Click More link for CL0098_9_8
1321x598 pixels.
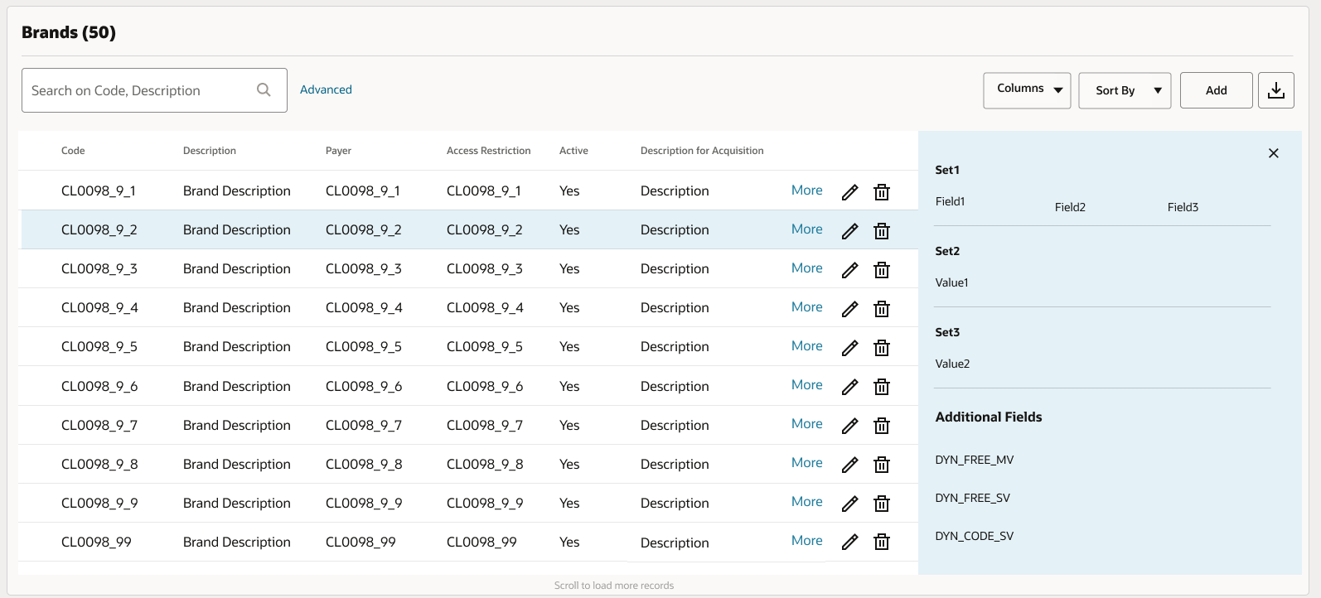click(x=806, y=463)
